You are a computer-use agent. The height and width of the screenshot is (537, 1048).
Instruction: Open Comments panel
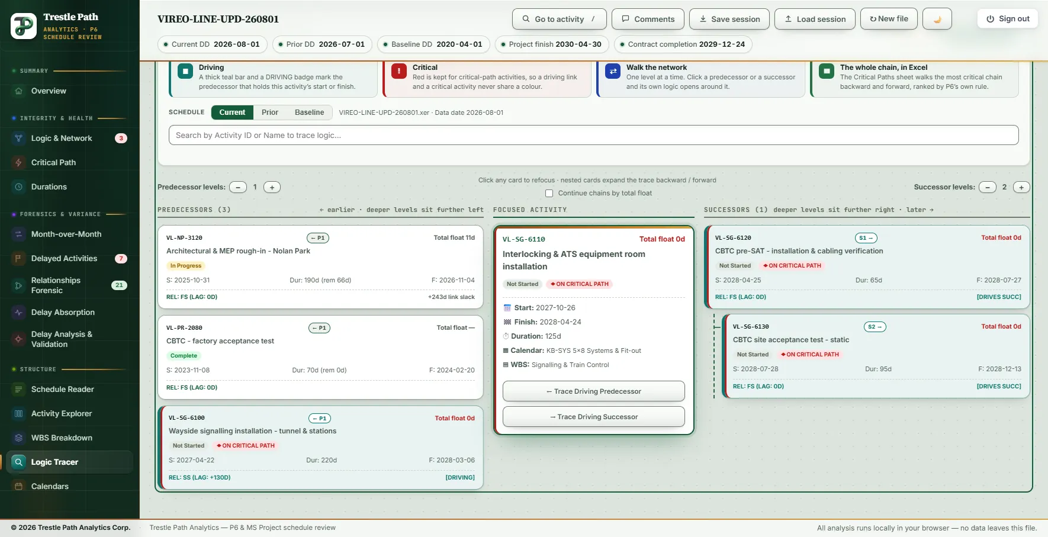tap(648, 19)
